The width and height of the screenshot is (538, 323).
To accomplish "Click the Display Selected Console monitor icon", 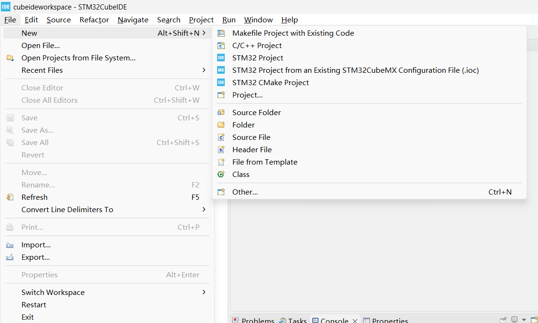I will 514,320.
